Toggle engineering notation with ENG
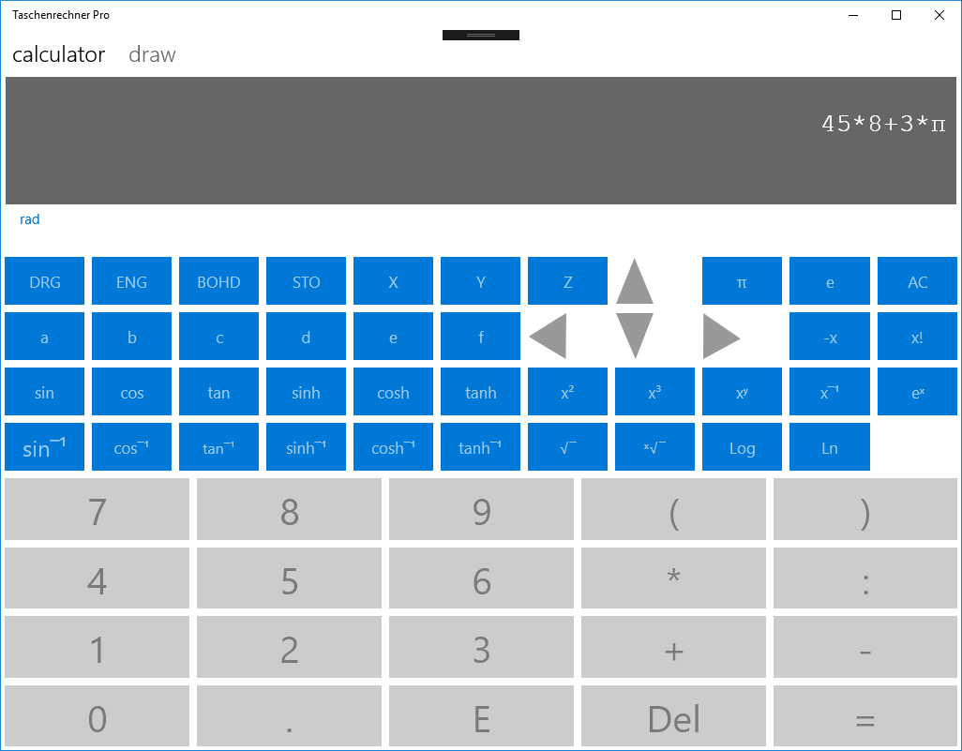 (131, 281)
